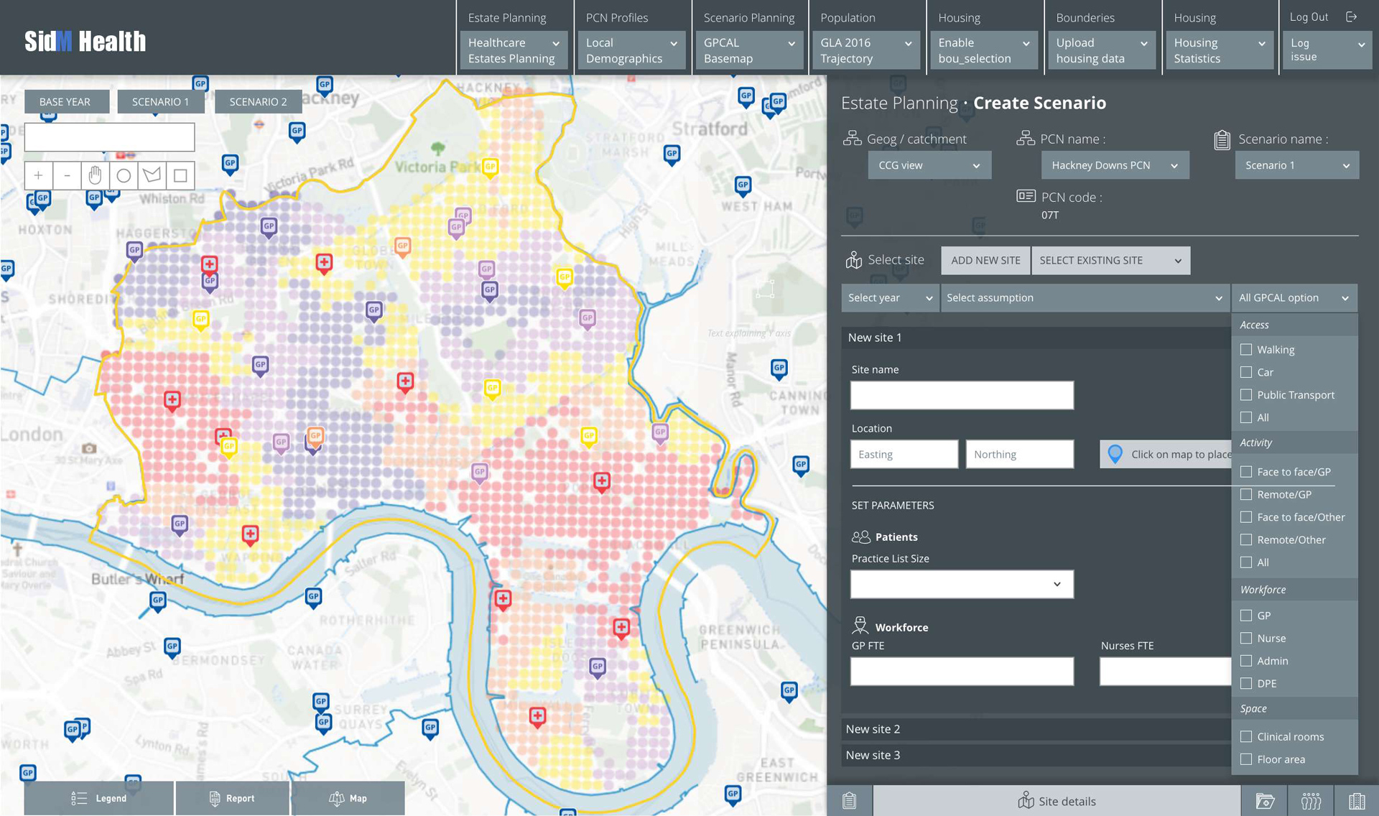Enable the Walking access checkbox
The image size is (1379, 816).
click(x=1246, y=350)
